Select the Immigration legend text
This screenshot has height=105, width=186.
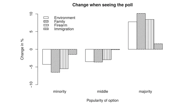pos(64,29)
